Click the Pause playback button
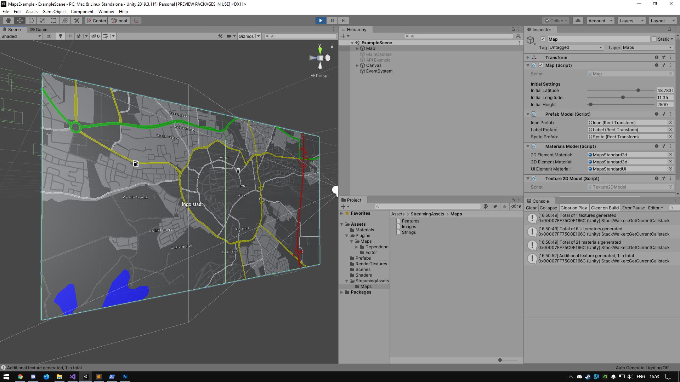 332,21
